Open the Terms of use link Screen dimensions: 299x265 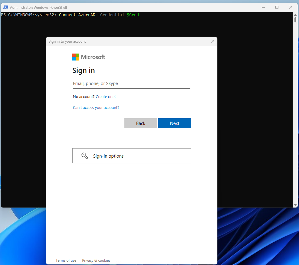66,260
